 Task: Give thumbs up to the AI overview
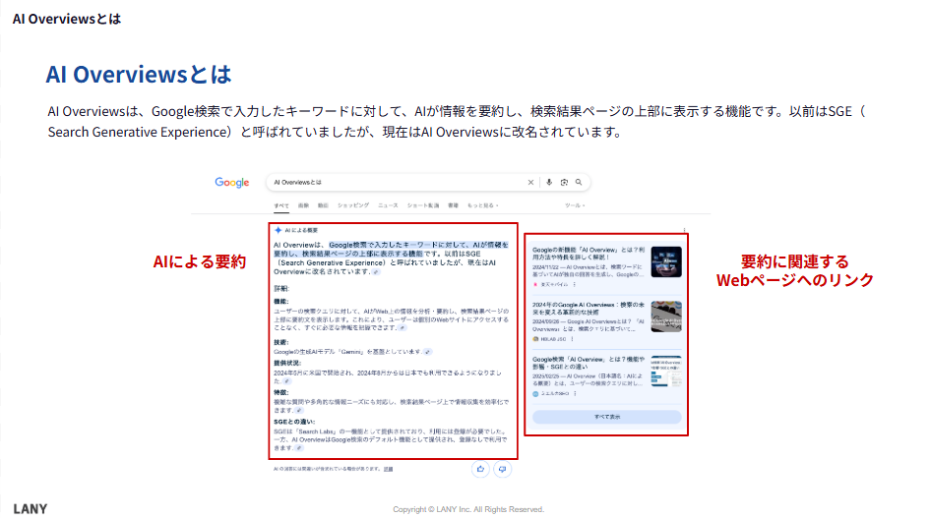pos(480,470)
